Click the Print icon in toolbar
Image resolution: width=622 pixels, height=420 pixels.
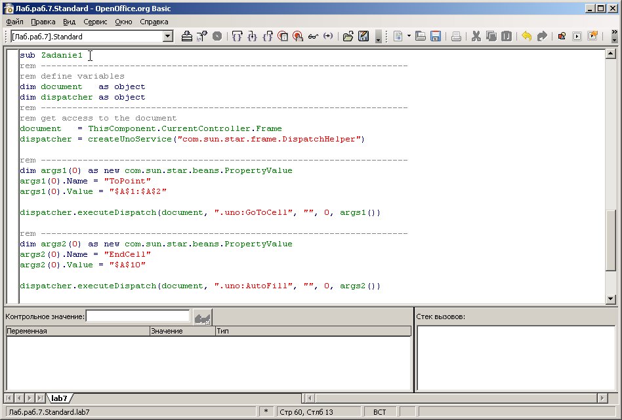tap(456, 37)
